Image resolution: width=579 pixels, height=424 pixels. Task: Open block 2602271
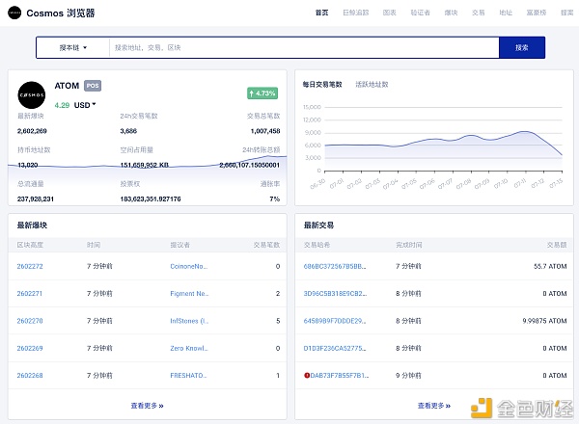(x=30, y=294)
